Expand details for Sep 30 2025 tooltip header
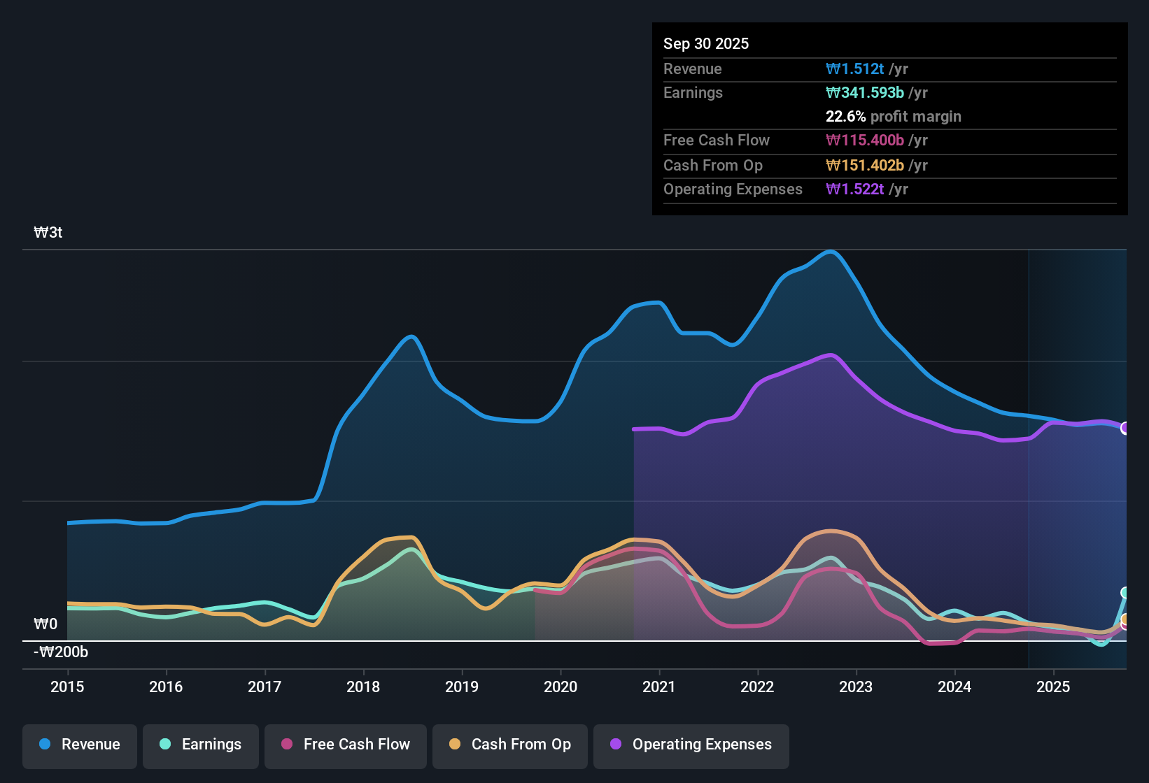 706,43
